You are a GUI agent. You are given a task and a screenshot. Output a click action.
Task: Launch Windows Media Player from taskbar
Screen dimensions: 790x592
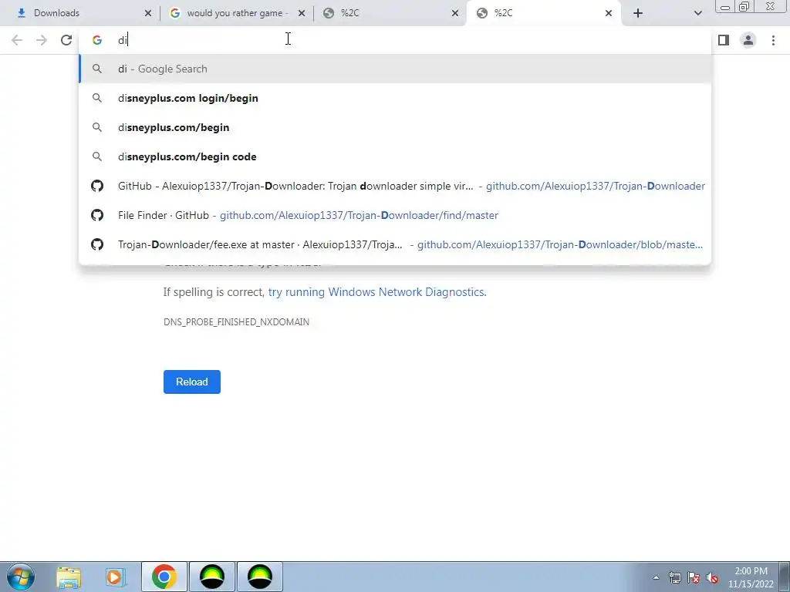pos(116,577)
